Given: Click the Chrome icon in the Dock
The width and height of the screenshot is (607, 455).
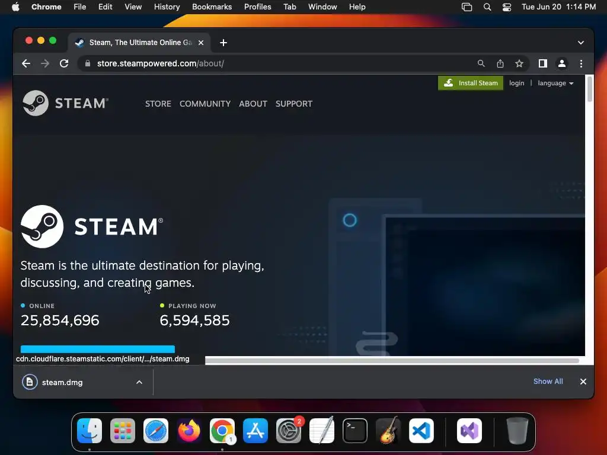Looking at the screenshot, I should [x=222, y=431].
